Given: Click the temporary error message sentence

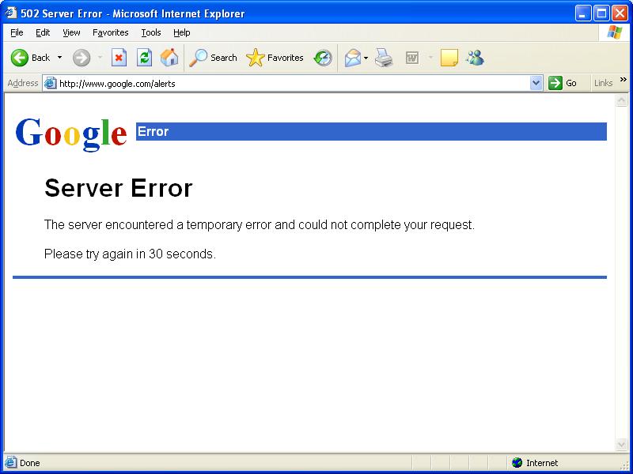Looking at the screenshot, I should (x=260, y=224).
